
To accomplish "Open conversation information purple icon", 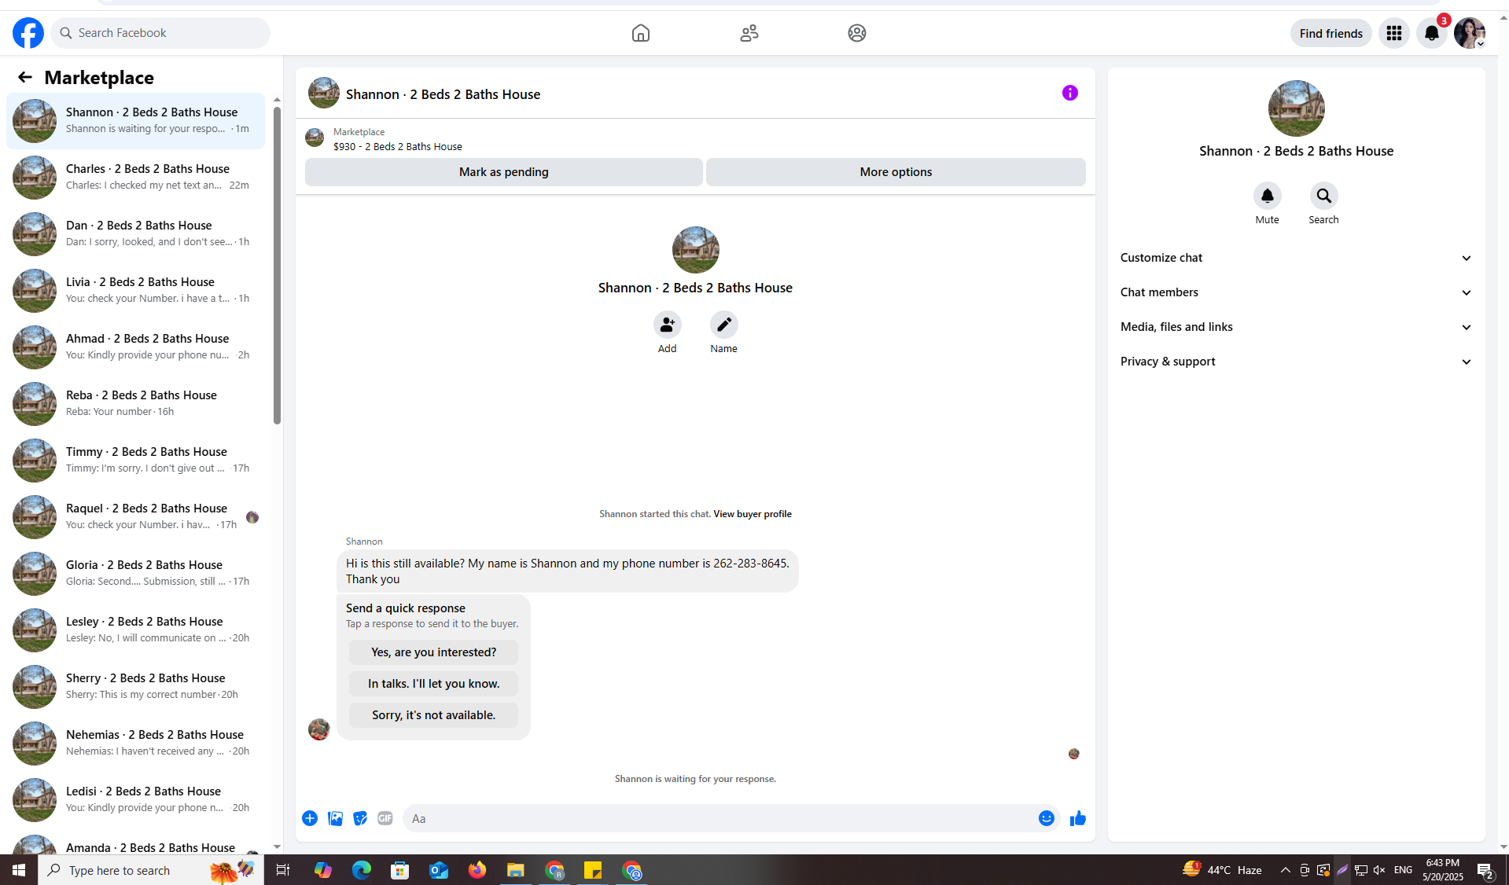I will coord(1070,93).
